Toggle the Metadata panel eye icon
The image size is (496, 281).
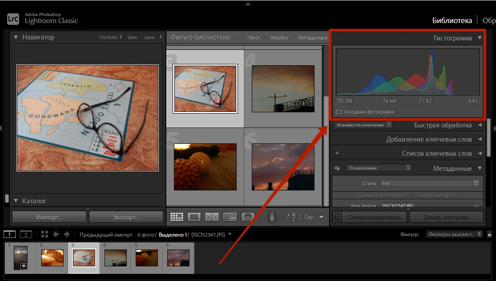click(337, 168)
